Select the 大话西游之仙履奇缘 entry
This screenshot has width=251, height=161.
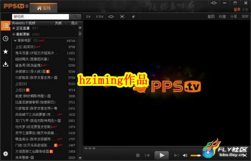[x=45, y=152]
